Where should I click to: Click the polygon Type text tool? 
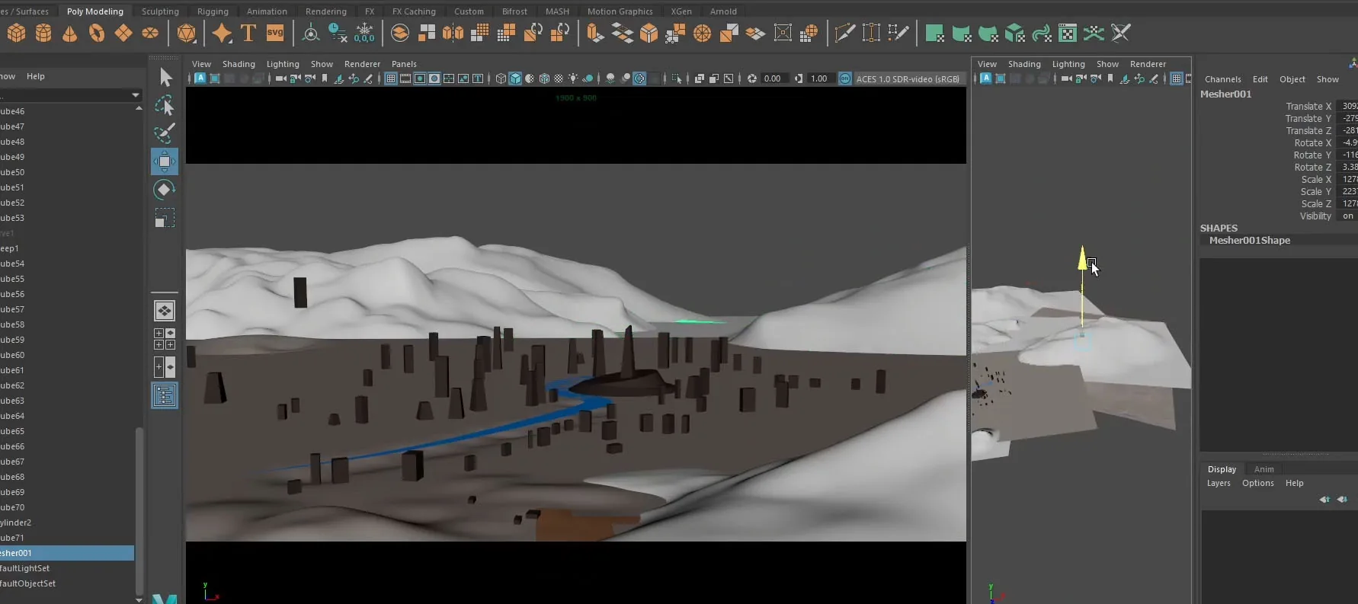[248, 33]
